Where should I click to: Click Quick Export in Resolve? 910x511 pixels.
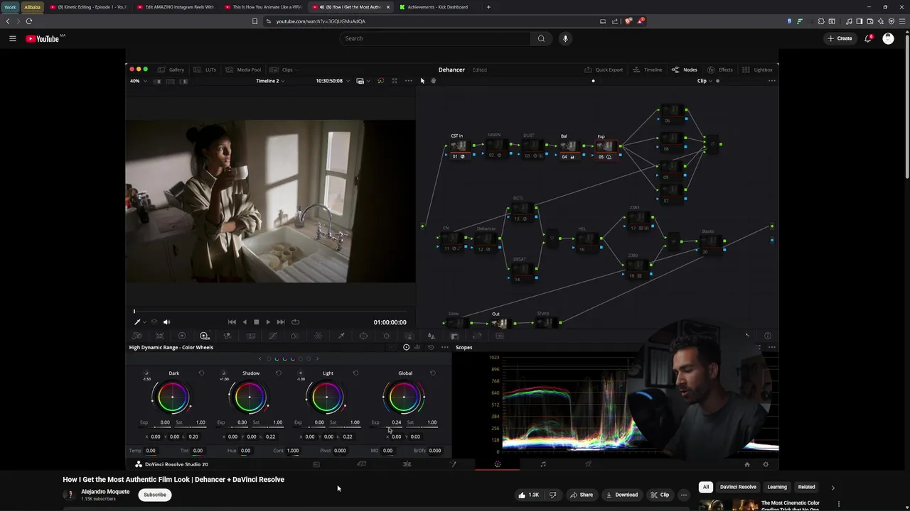(x=604, y=70)
